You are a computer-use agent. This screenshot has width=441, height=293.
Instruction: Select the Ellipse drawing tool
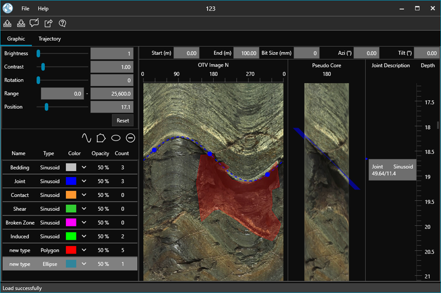(x=116, y=138)
